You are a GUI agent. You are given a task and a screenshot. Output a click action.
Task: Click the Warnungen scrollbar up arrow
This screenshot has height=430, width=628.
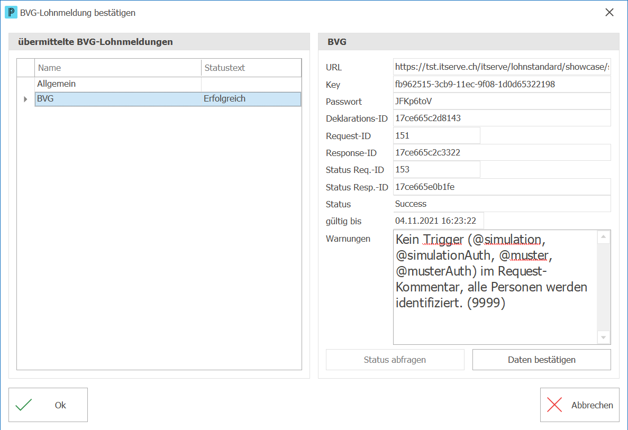tap(604, 237)
